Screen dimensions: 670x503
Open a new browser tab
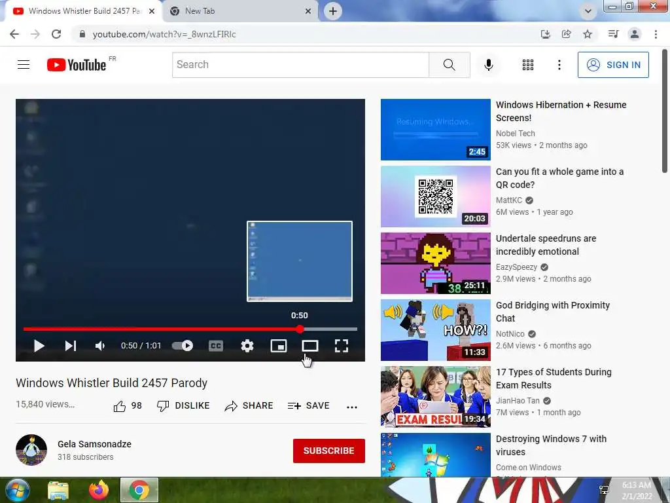(333, 11)
